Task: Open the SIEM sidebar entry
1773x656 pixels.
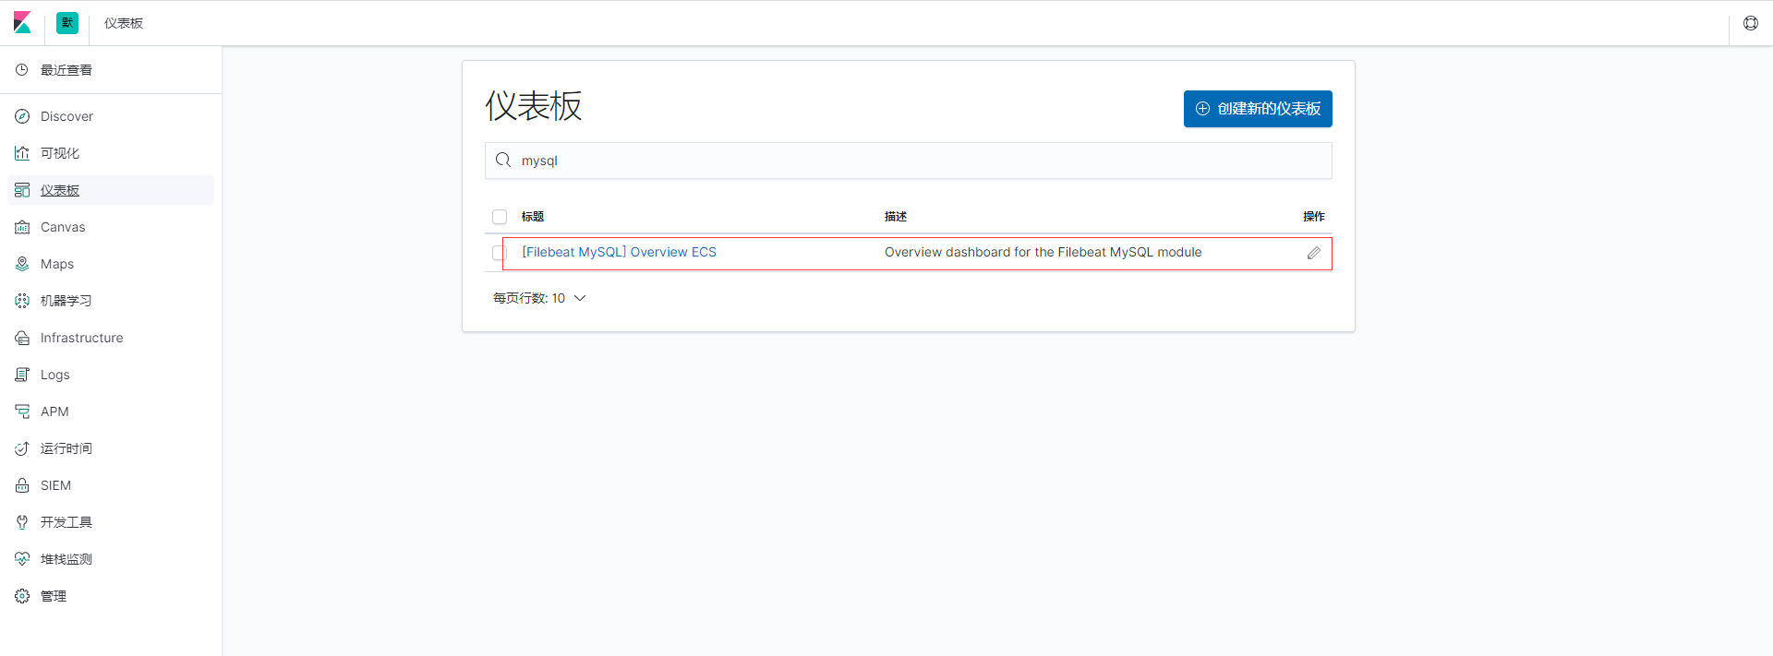Action: point(55,485)
